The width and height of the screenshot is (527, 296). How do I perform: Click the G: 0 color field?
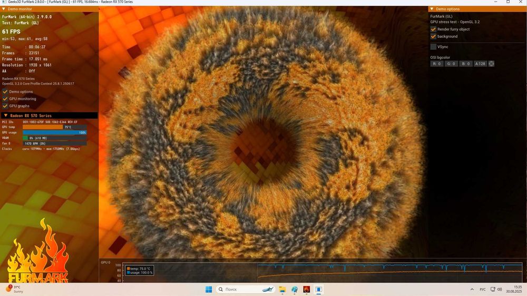click(x=451, y=64)
